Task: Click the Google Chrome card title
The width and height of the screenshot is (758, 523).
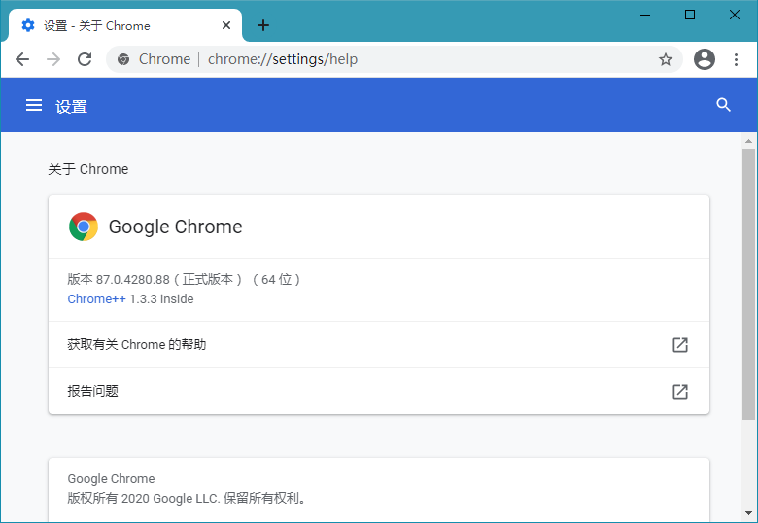Action: pyautogui.click(x=176, y=227)
